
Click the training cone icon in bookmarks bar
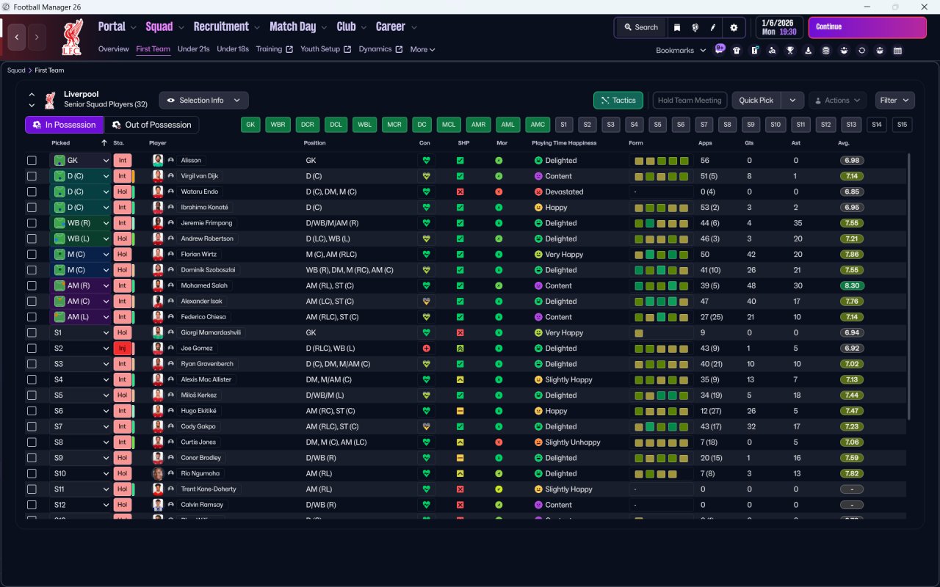point(809,51)
